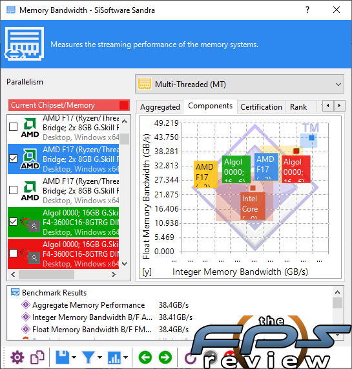Viewport: 352px width, 369px height.
Task: Click the yellow AMD F17 chart label
Action: [x=205, y=174]
